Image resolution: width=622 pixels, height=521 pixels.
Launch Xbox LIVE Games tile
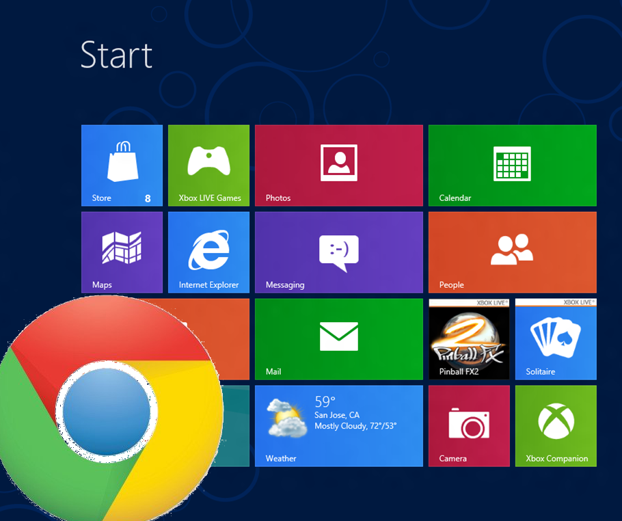coord(208,165)
